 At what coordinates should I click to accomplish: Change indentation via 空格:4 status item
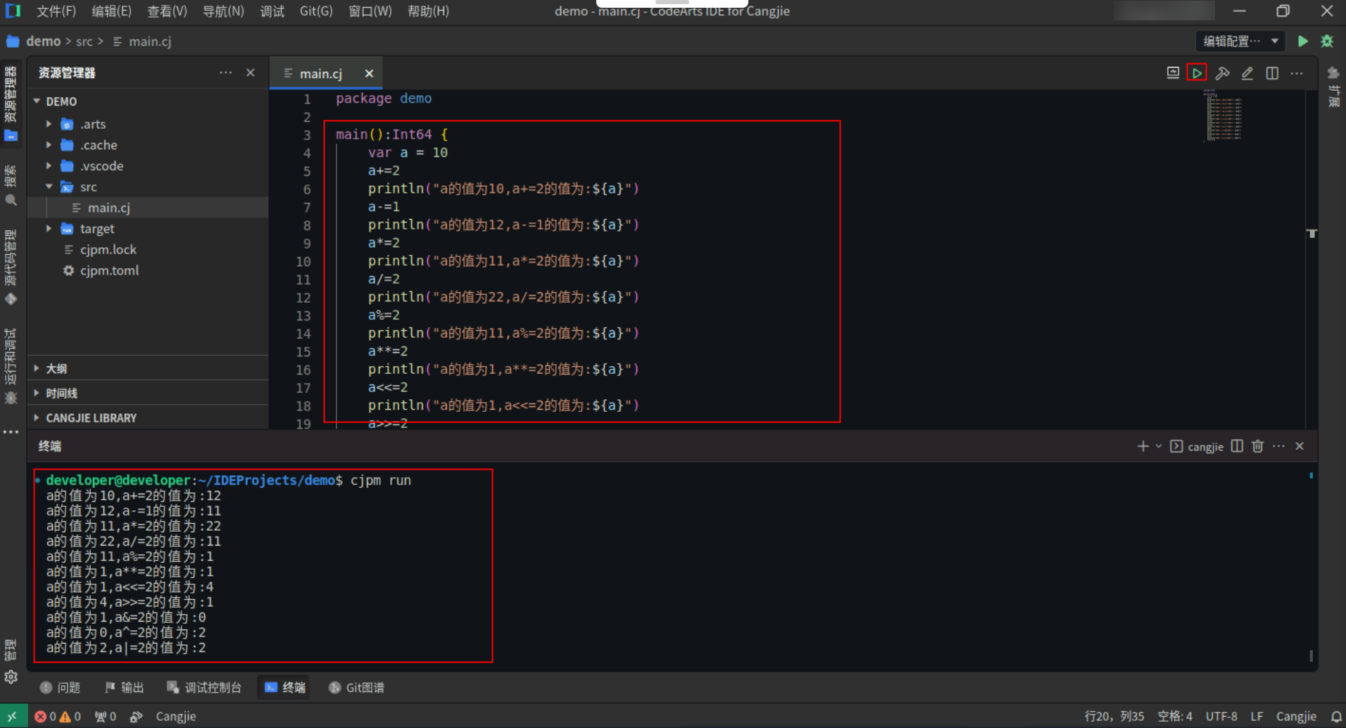pyautogui.click(x=1175, y=716)
